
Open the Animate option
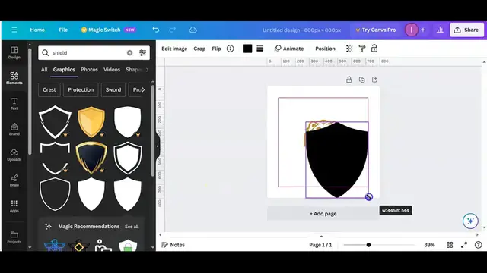289,49
